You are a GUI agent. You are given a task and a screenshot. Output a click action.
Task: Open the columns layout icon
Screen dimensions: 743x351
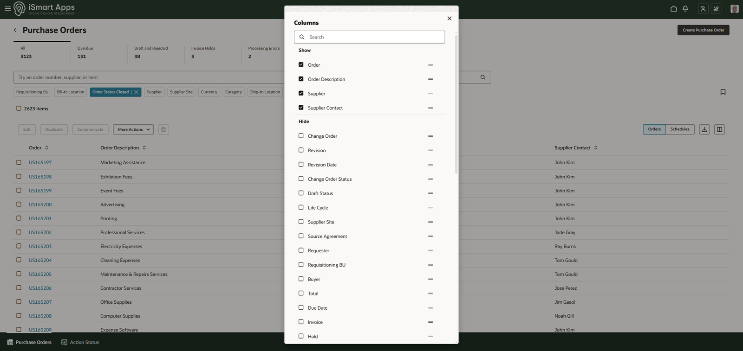click(719, 129)
